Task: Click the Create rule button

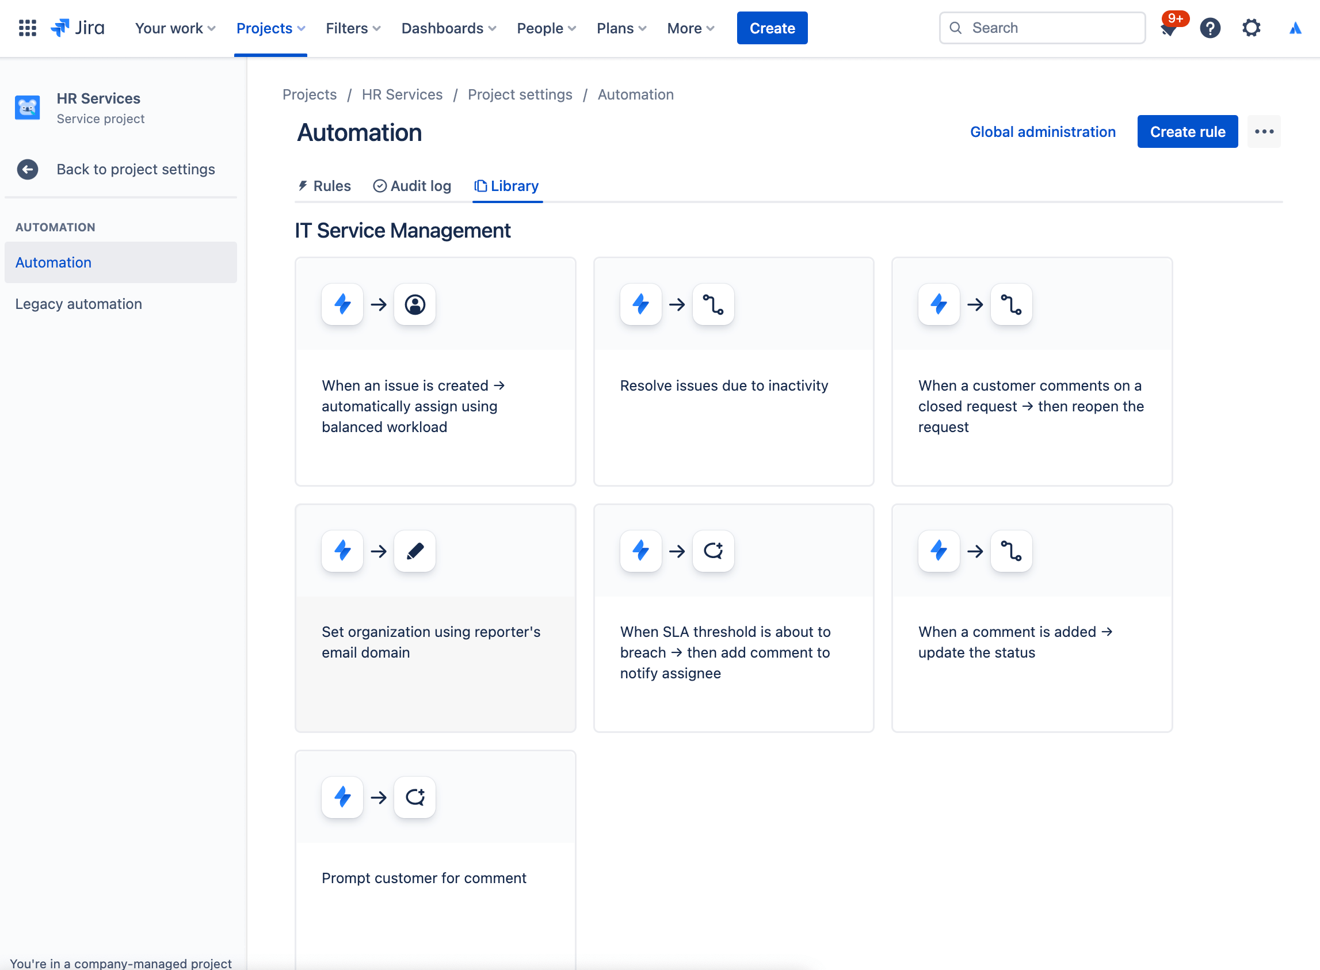Action: tap(1187, 131)
